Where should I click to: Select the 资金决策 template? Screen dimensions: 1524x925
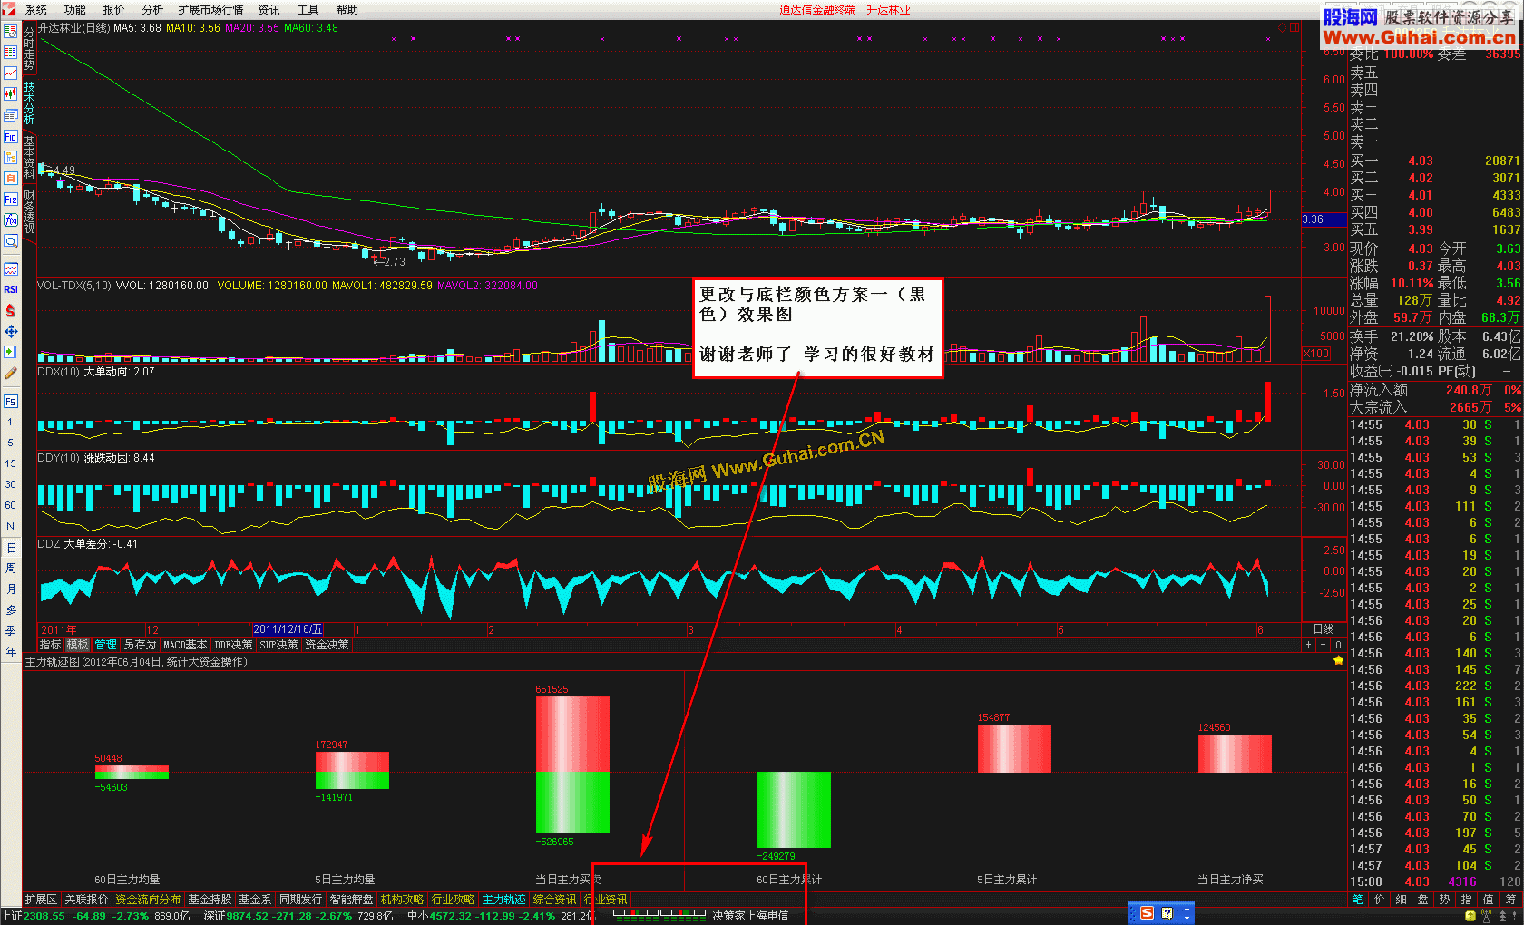[327, 645]
